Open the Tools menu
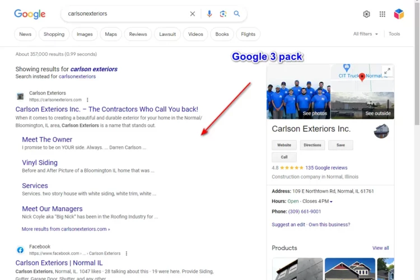This screenshot has width=420, height=280. click(394, 34)
